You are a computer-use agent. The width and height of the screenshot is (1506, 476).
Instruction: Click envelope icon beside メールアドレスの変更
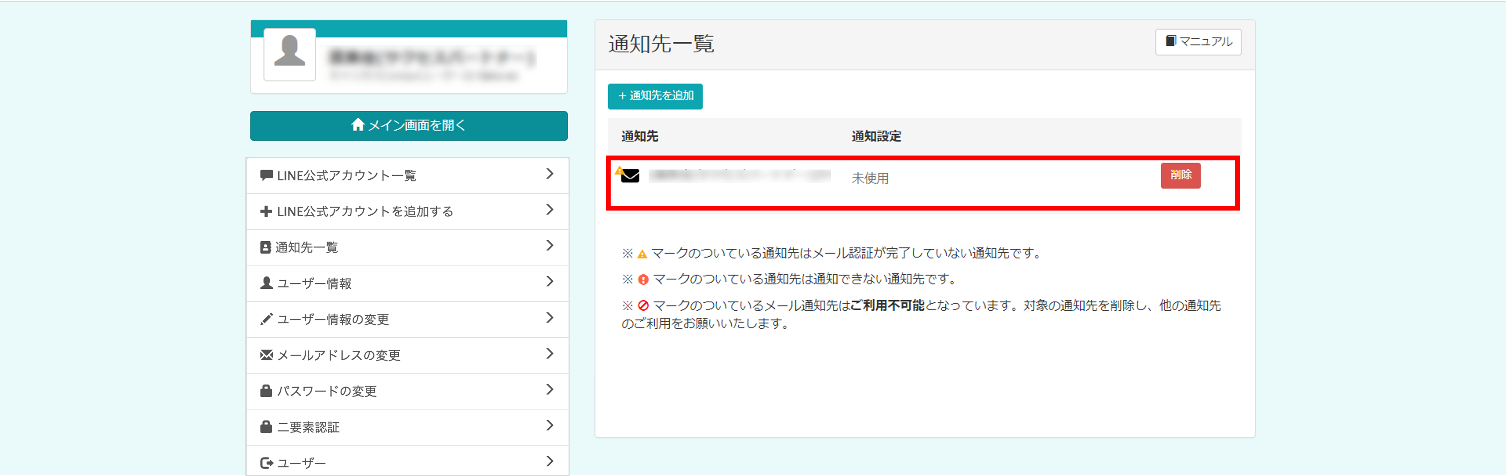click(x=266, y=355)
